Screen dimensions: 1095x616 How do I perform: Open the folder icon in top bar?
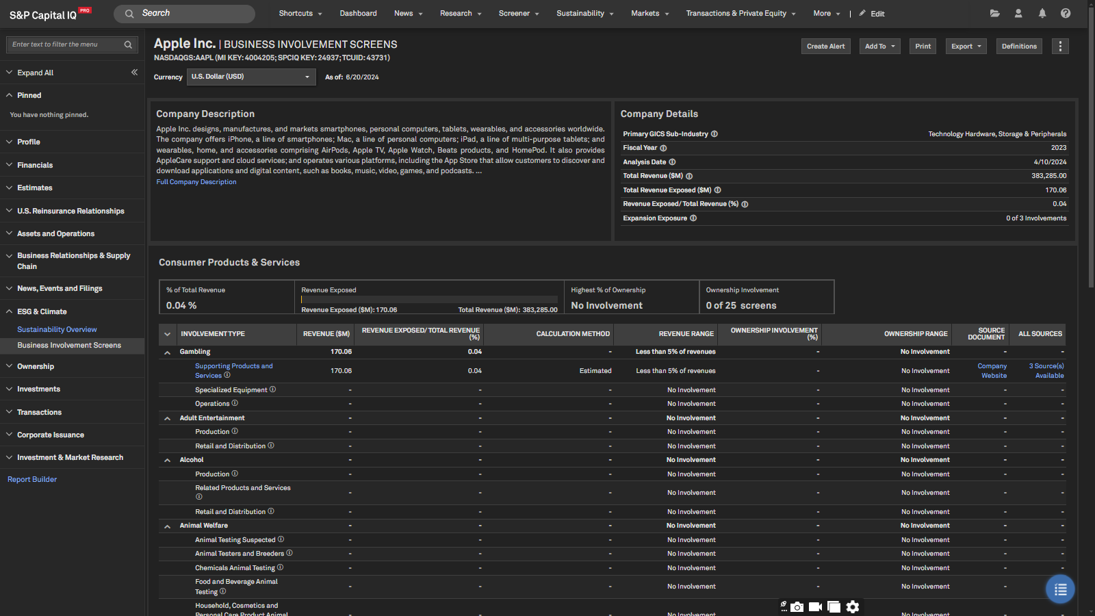(x=994, y=13)
